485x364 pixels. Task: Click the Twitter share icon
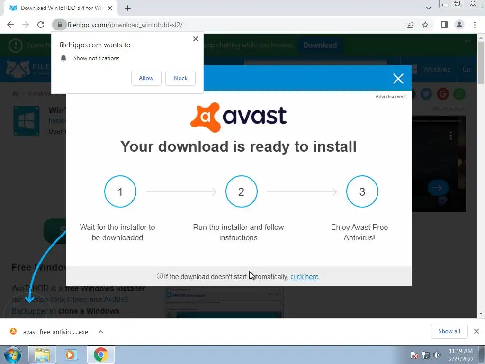click(x=426, y=93)
